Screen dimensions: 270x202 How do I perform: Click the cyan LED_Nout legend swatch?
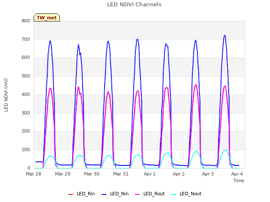click(174, 194)
